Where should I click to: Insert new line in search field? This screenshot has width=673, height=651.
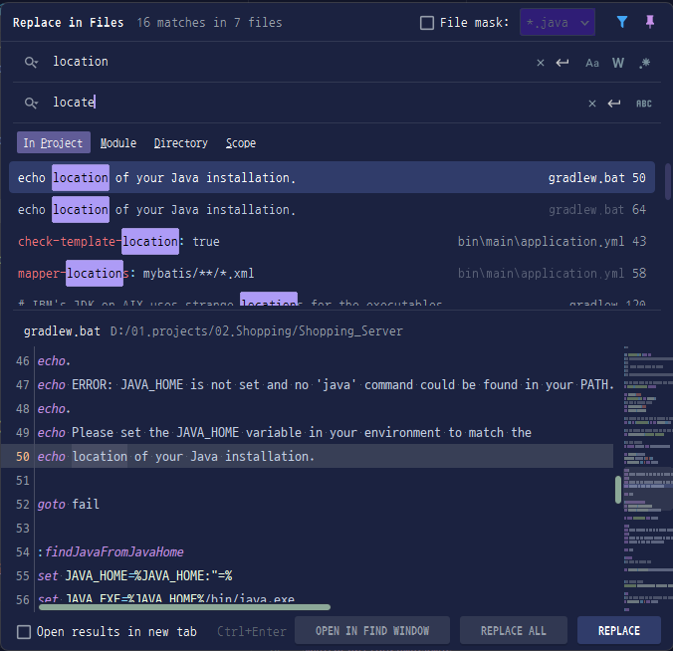click(x=562, y=63)
